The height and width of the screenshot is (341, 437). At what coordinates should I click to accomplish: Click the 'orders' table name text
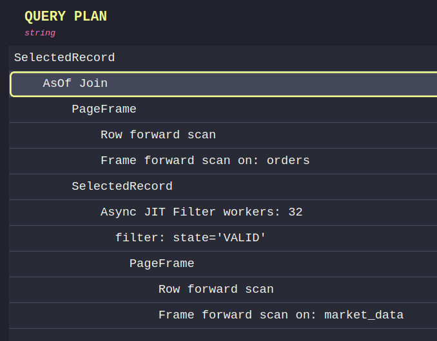288,161
